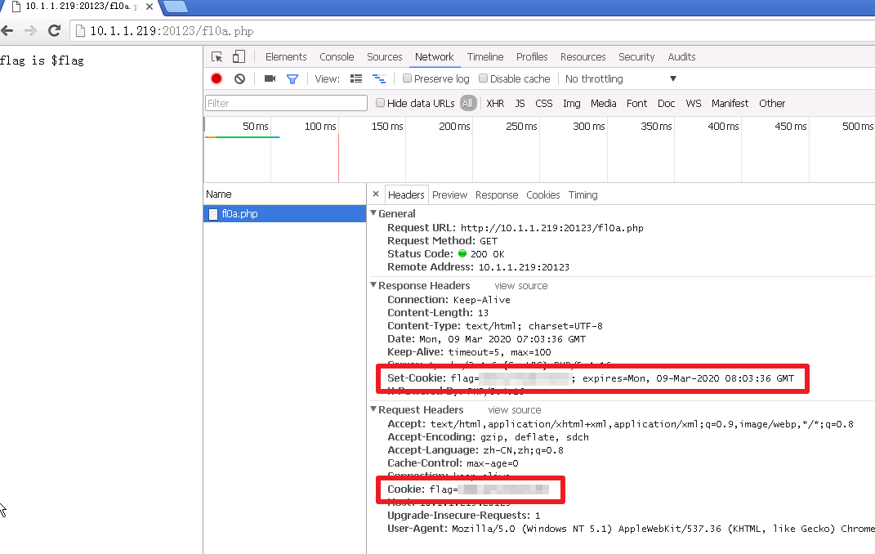Open the Audits panel

coord(682,57)
